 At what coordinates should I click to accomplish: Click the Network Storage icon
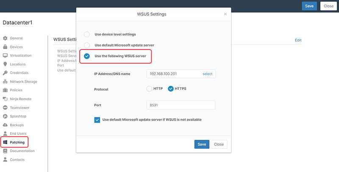click(x=5, y=82)
